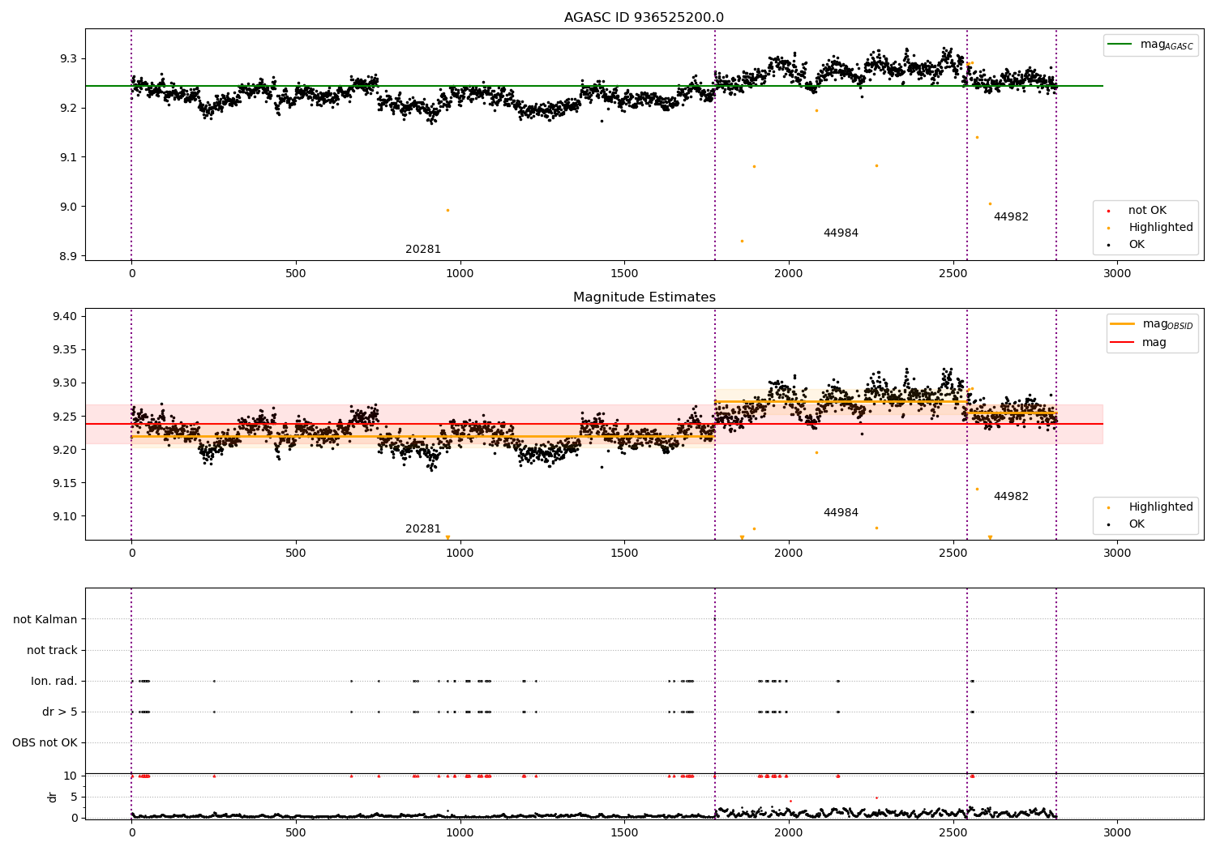
Task: Click the 2000 x-axis tick under bottom plot
Action: [789, 832]
